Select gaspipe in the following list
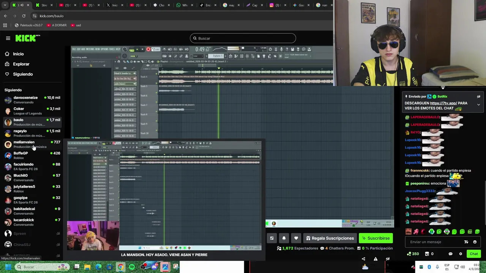 [x=32, y=200]
